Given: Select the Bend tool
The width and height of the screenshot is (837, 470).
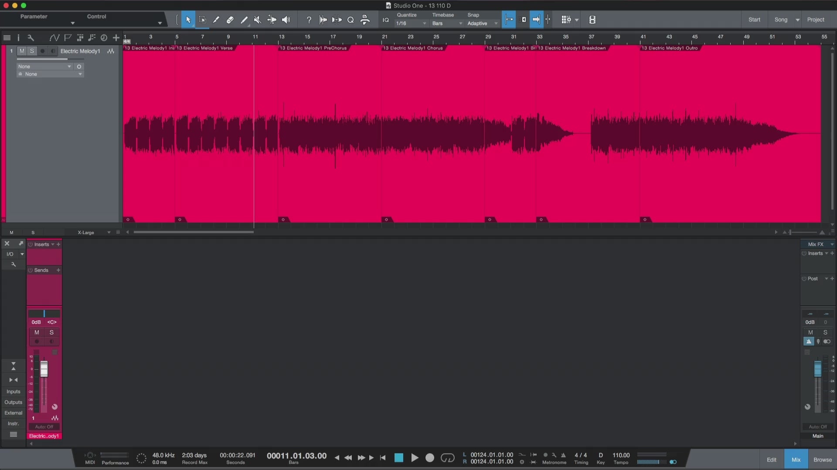Looking at the screenshot, I should [272, 20].
